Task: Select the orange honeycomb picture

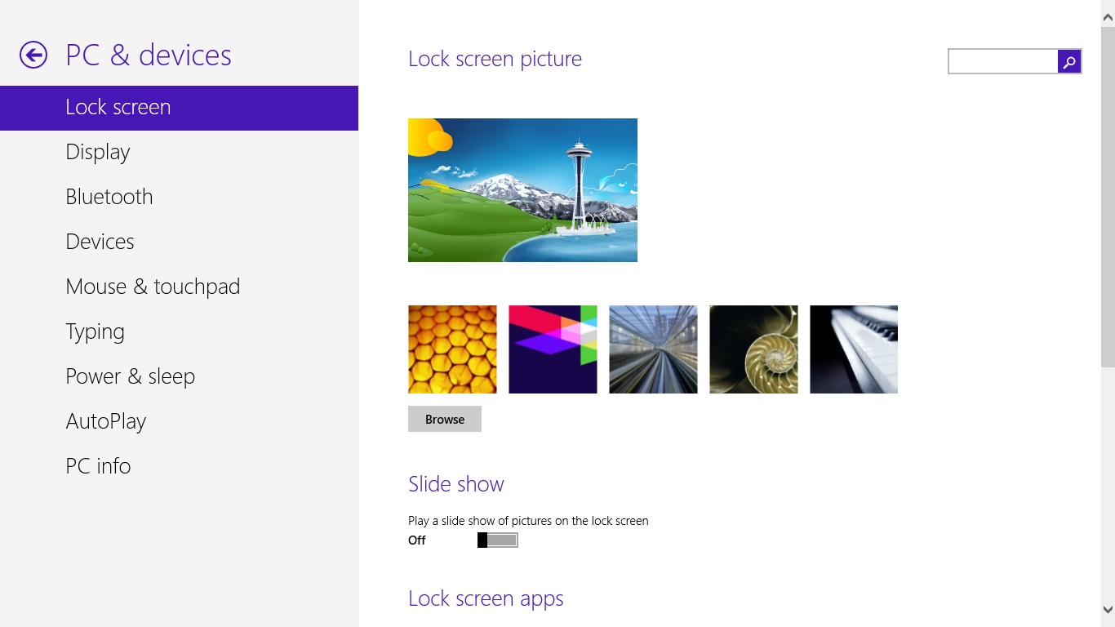Action: tap(452, 349)
